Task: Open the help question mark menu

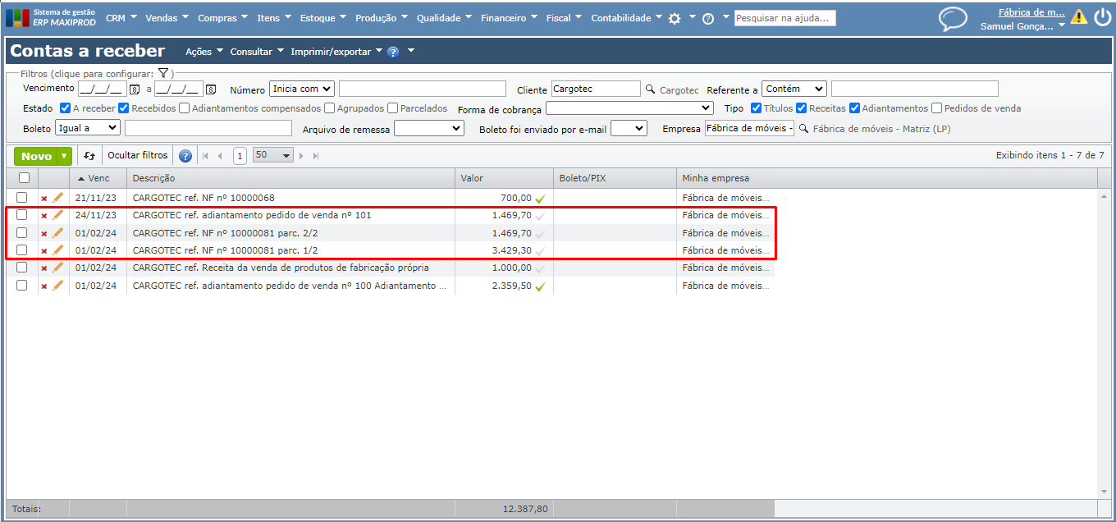Action: click(x=708, y=18)
